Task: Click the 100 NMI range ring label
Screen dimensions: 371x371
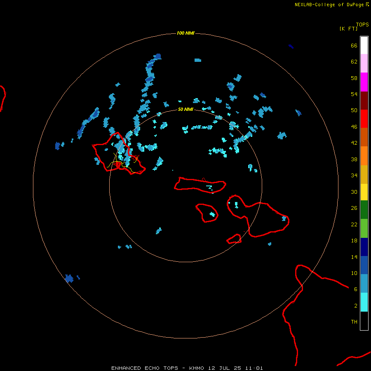Action: point(185,33)
